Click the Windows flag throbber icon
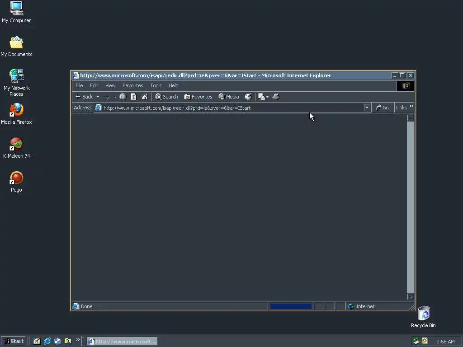 (406, 86)
